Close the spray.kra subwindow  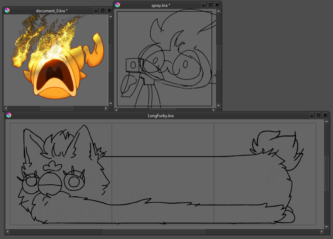[217, 5]
